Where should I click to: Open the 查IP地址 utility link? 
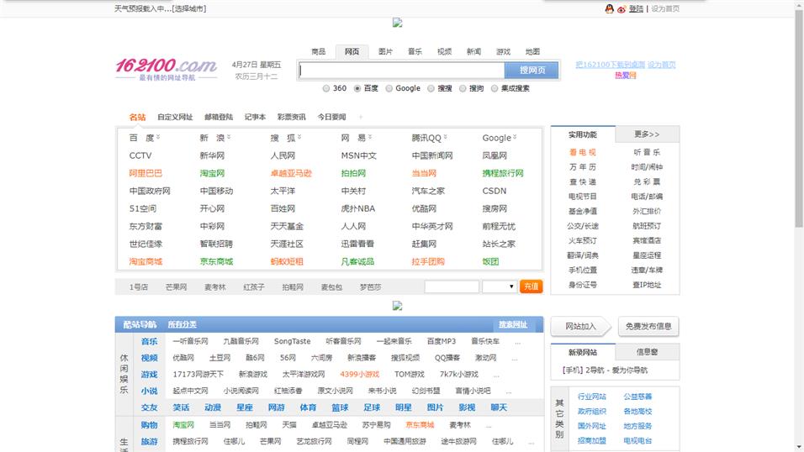(x=647, y=285)
